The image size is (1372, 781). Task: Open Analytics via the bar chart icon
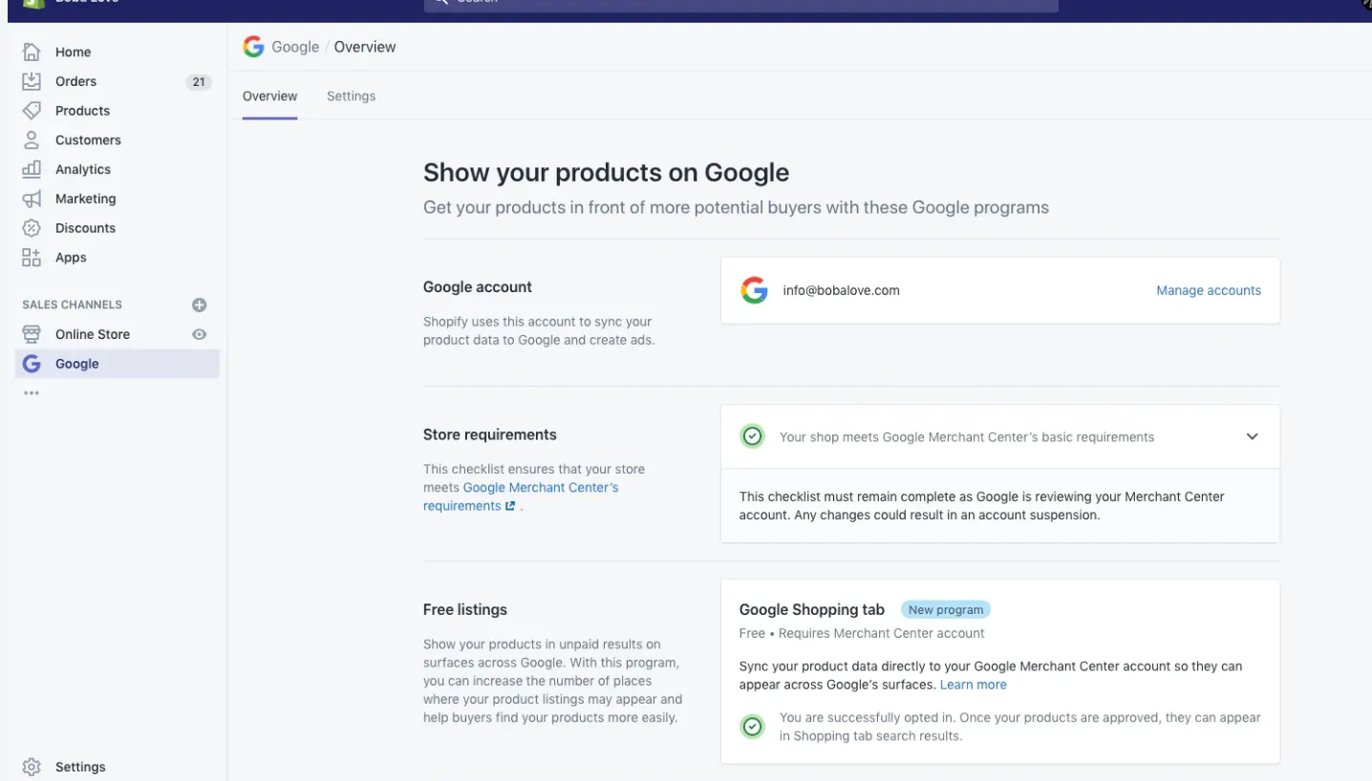(x=32, y=169)
